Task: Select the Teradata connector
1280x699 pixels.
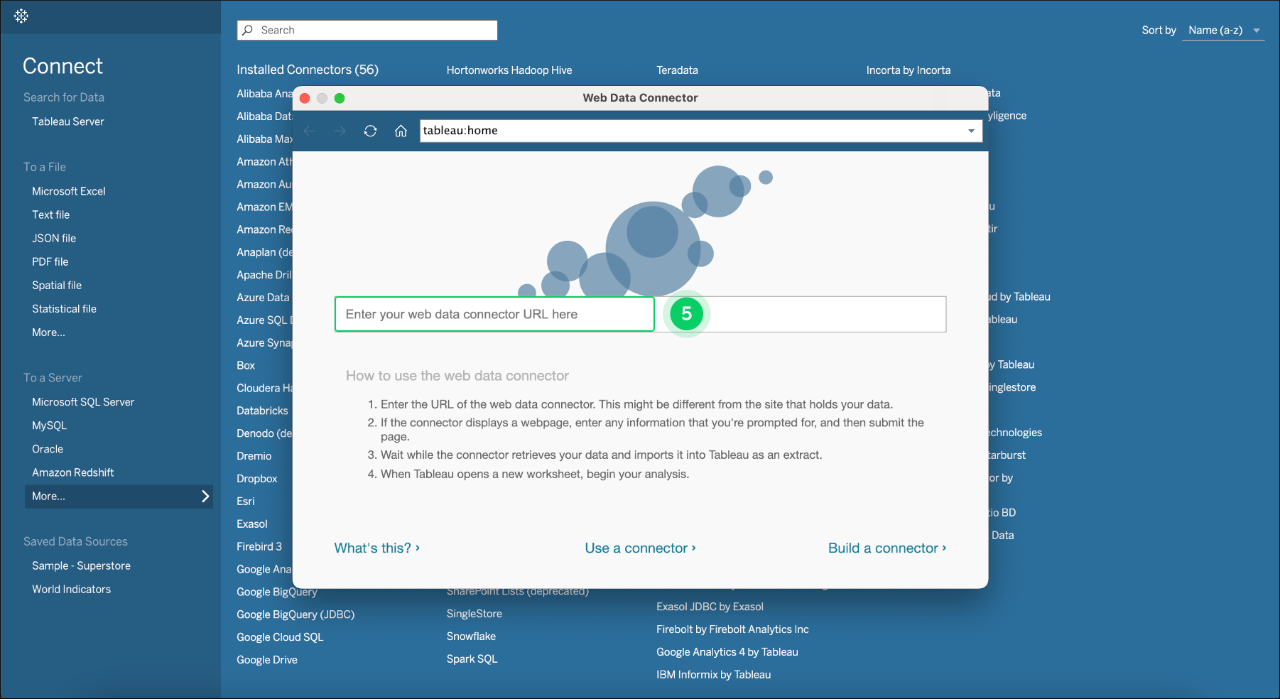Action: (x=677, y=70)
